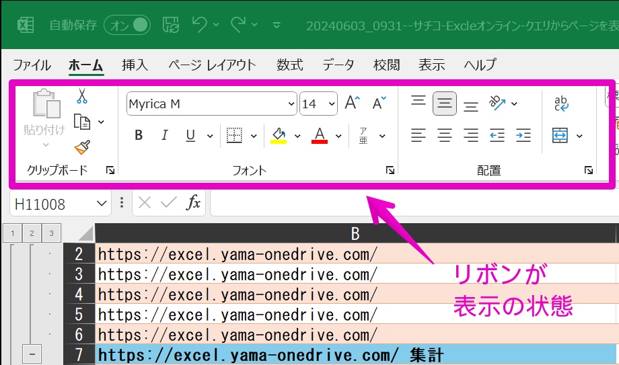The height and width of the screenshot is (365, 619).
Task: Switch to the 数式 (Formulas) tab
Action: pyautogui.click(x=290, y=65)
